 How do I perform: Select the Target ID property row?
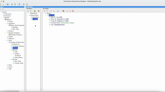60,21
